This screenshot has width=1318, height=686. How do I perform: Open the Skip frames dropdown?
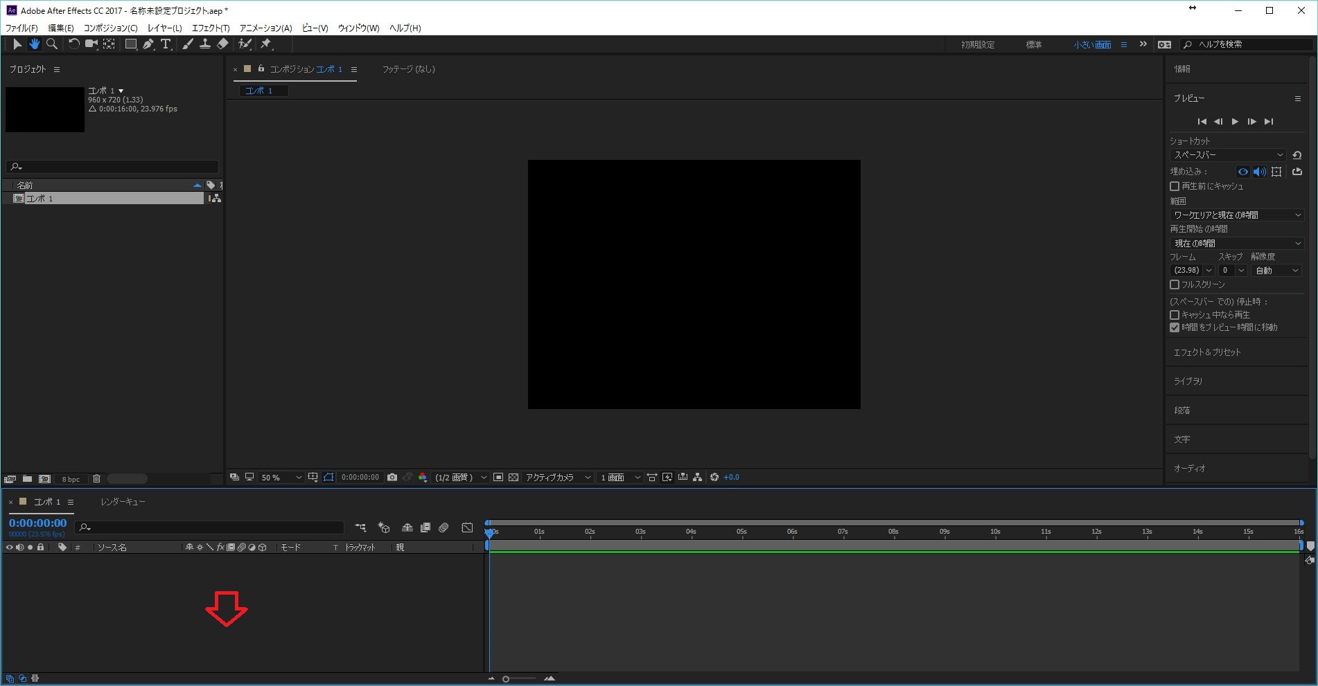click(x=1233, y=271)
